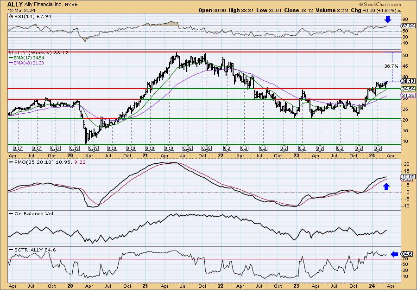Click the High 38.31 value
The width and height of the screenshot is (417, 290).
240,10
